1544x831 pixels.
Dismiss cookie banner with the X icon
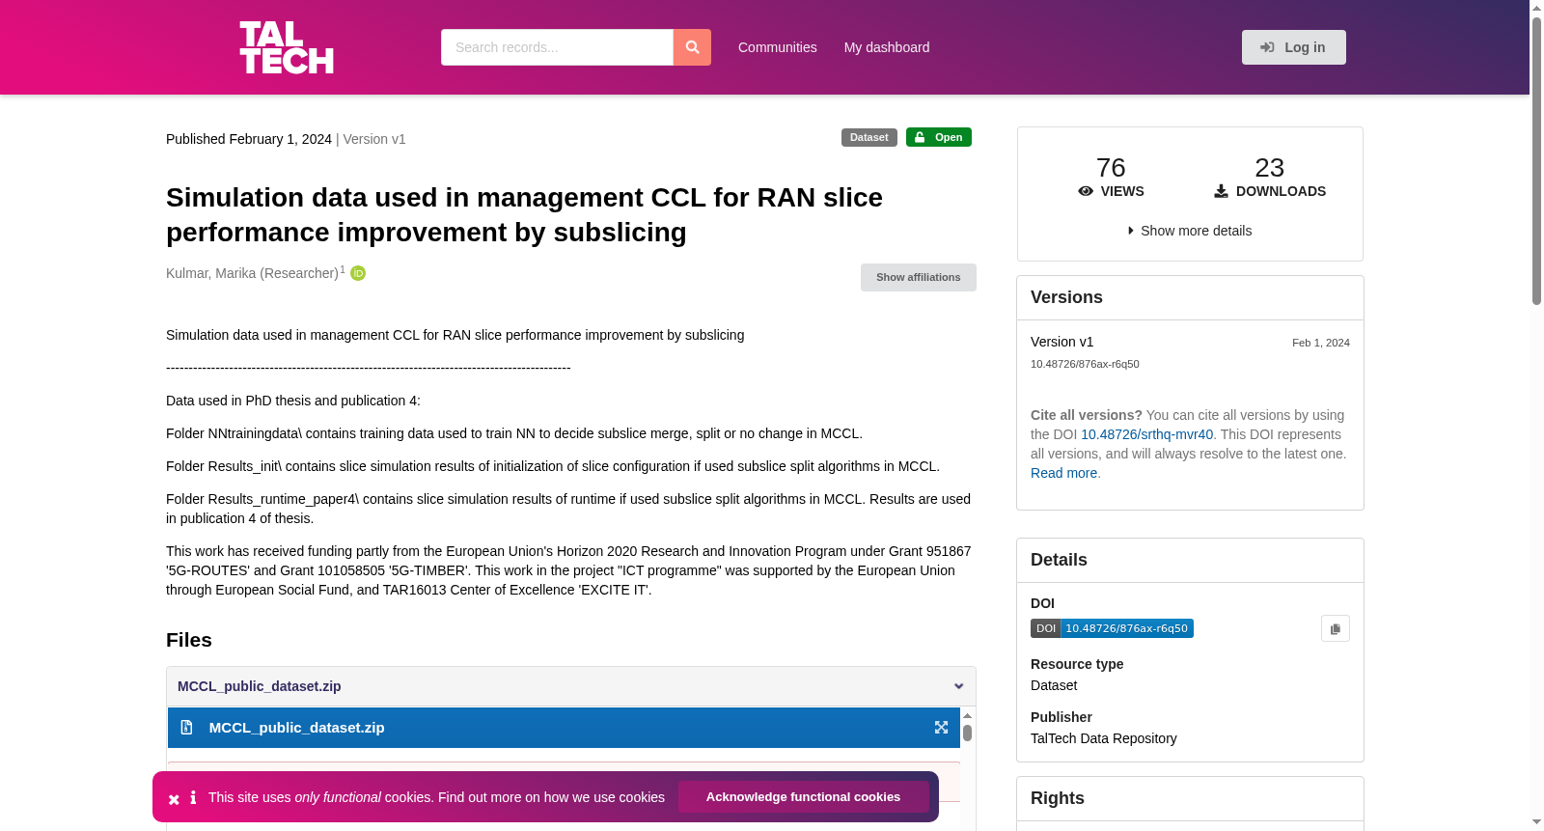[x=174, y=799]
